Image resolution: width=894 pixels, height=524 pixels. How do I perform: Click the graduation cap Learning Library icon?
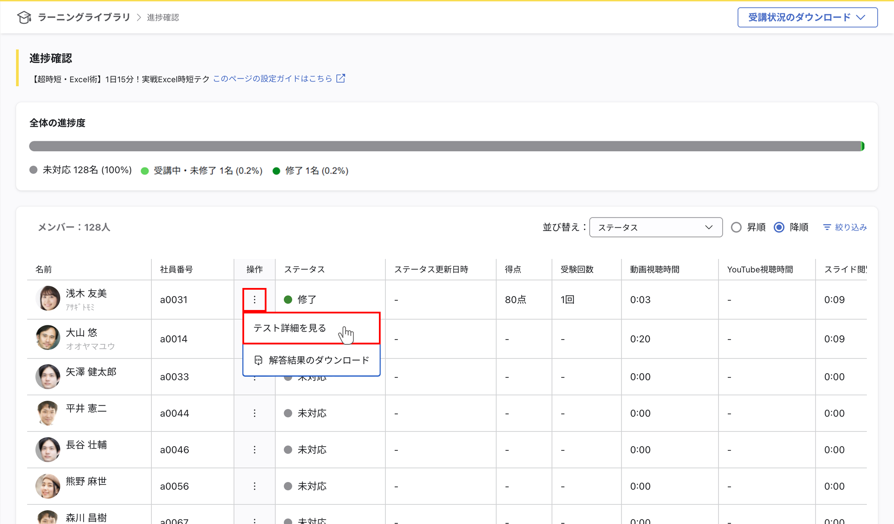tap(24, 17)
